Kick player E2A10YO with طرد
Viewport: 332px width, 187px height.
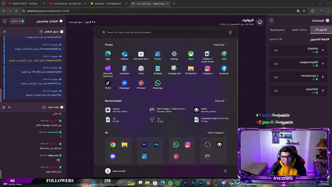(x=276, y=50)
